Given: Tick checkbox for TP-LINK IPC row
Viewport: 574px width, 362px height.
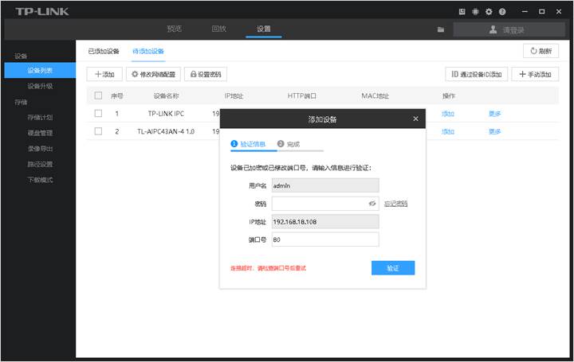Looking at the screenshot, I should tap(98, 113).
